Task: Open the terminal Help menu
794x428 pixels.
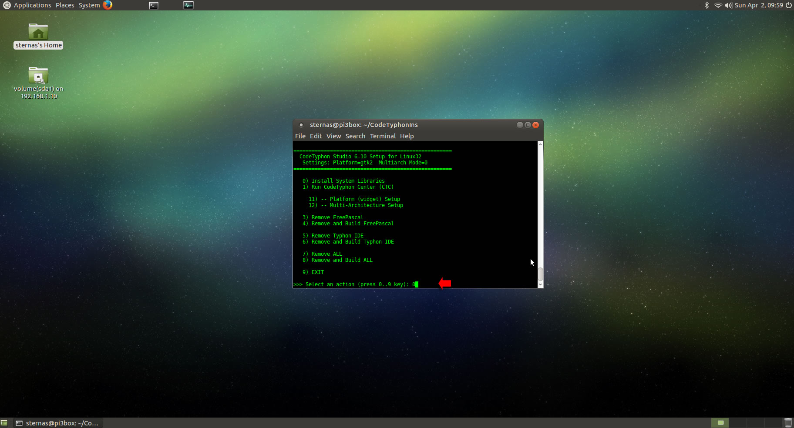Action: point(407,136)
